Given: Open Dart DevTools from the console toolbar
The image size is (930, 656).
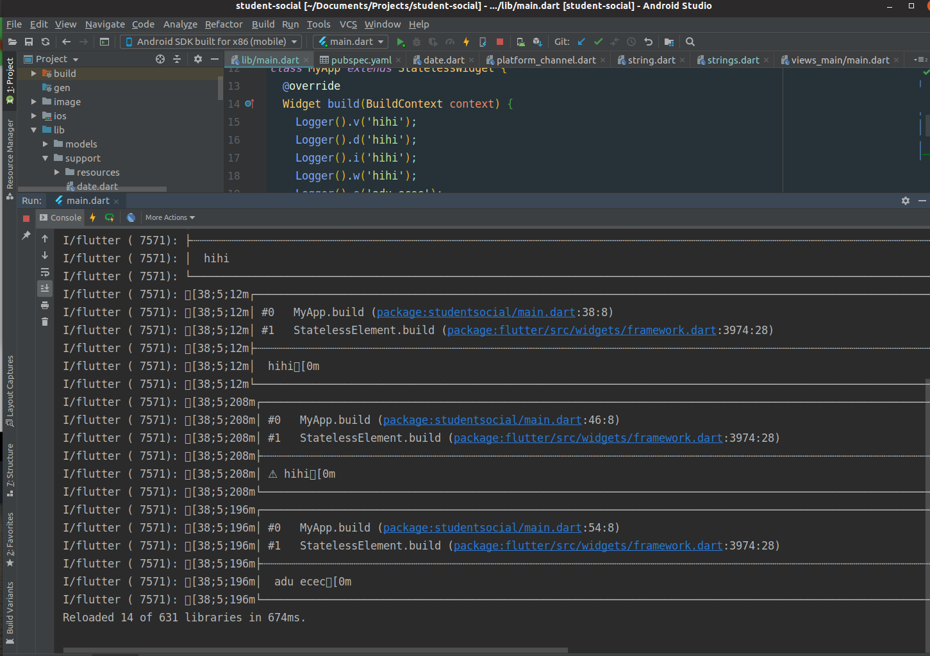Looking at the screenshot, I should pos(131,217).
